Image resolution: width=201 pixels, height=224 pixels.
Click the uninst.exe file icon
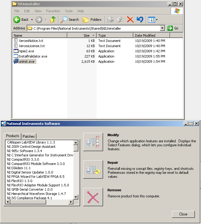point(16,62)
